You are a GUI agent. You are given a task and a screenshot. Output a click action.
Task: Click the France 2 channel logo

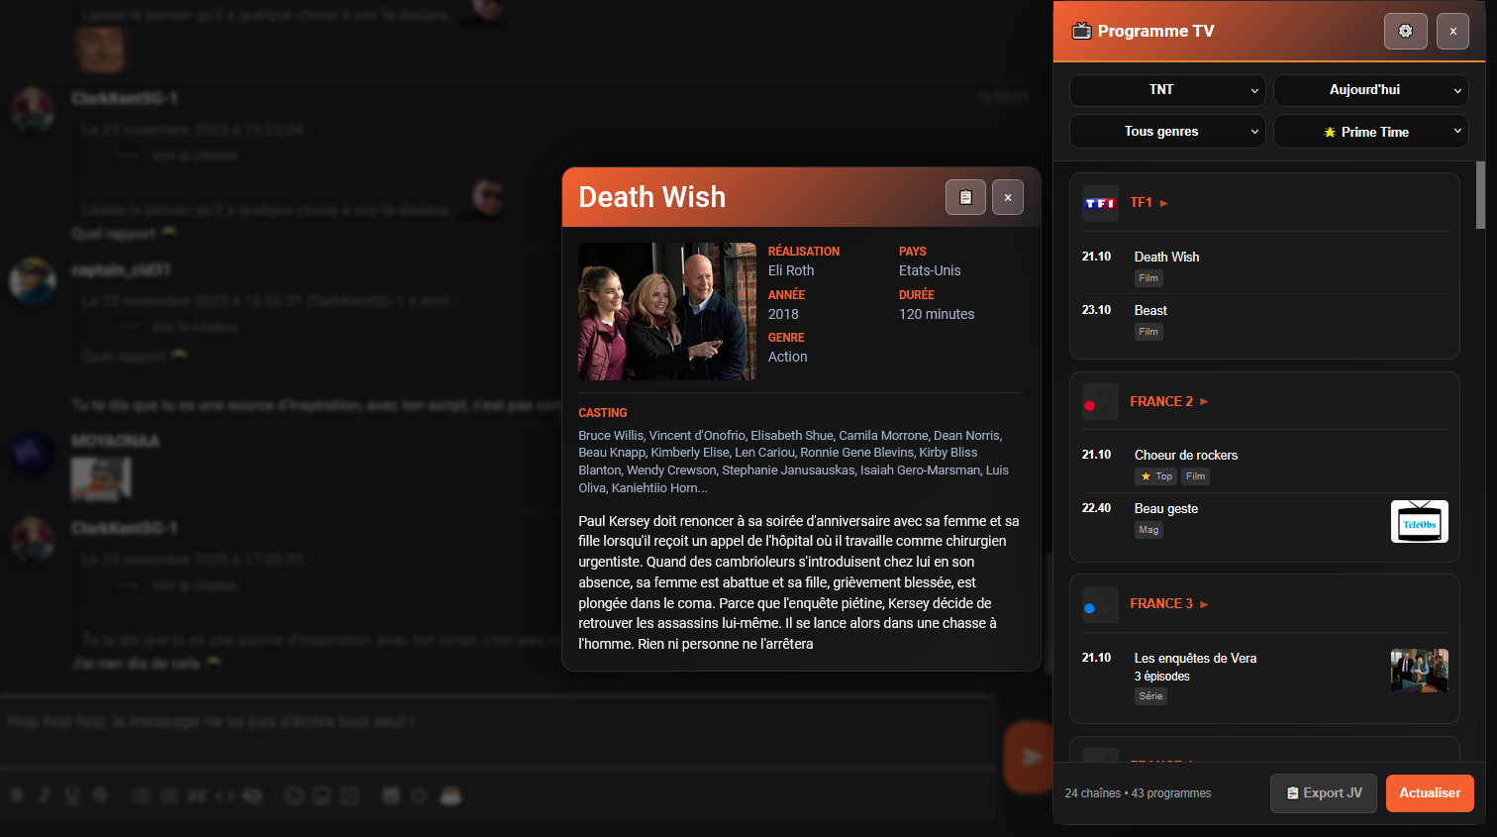pos(1100,402)
